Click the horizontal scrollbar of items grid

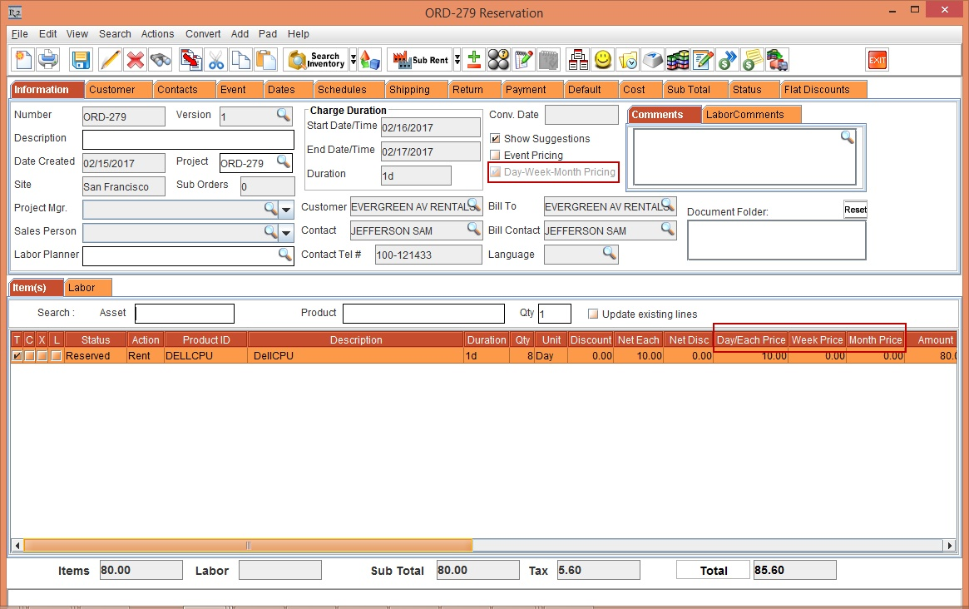click(248, 546)
